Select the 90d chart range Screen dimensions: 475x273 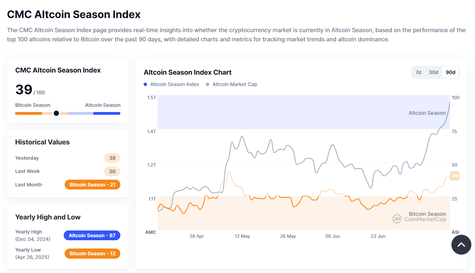click(x=450, y=73)
